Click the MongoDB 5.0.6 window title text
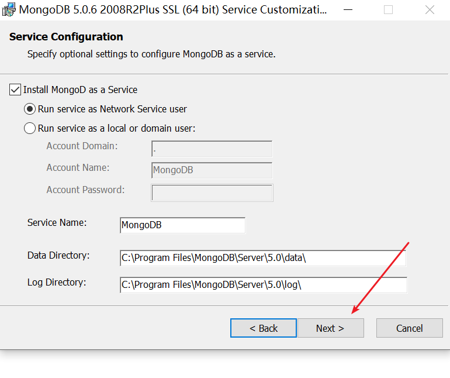Screen dimensions: 450x378 click(x=173, y=10)
